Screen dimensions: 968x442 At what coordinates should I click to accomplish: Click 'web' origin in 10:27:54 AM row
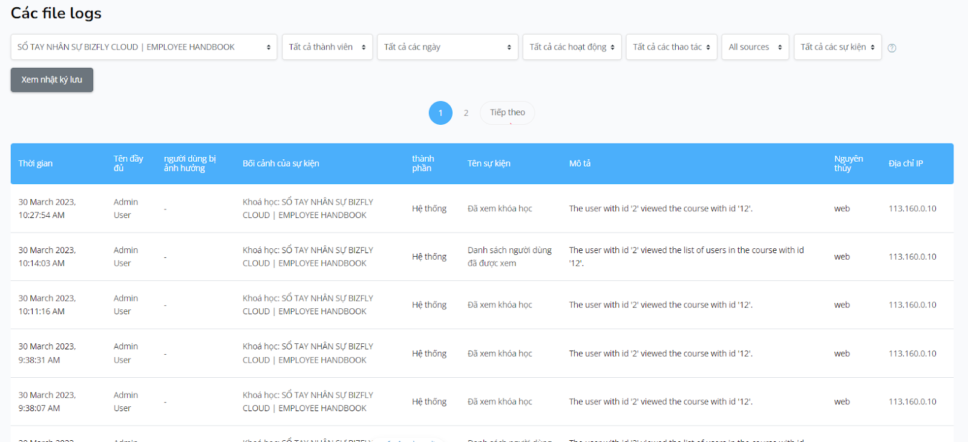tap(842, 208)
